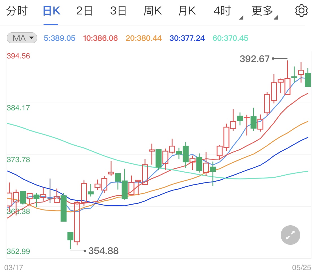Image resolution: width=318 pixels, height=274 pixels.
Task: Click the high price label 392.67
Action: point(254,59)
